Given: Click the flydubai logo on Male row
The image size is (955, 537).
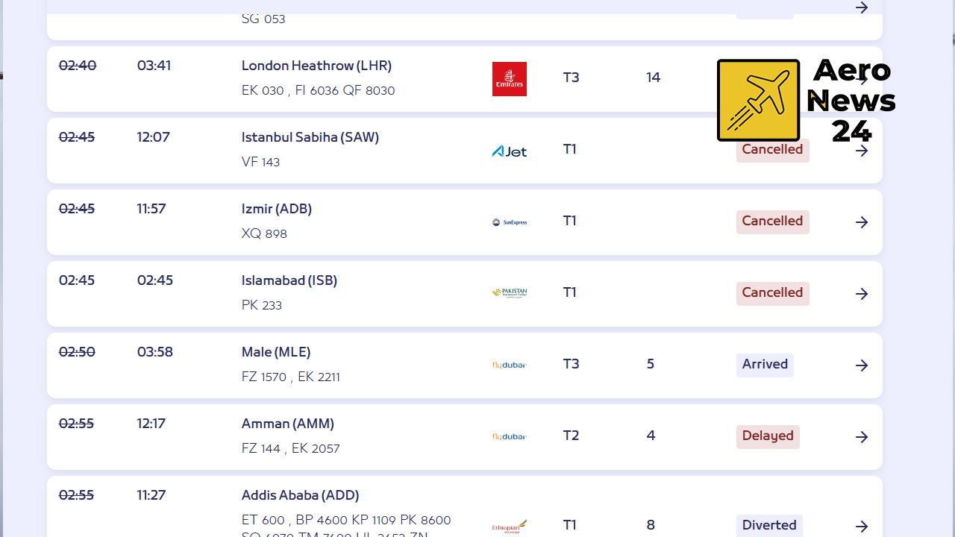Looking at the screenshot, I should click(x=510, y=365).
